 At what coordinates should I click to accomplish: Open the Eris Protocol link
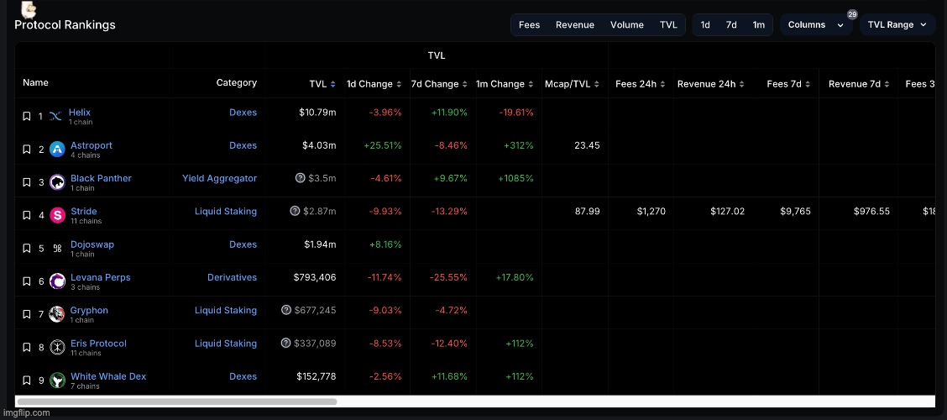(x=98, y=344)
